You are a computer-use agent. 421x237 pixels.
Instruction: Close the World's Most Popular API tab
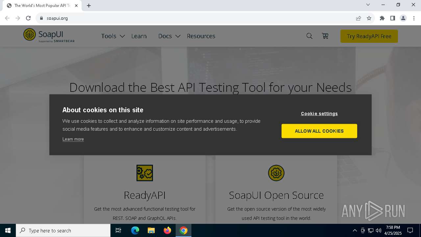pyautogui.click(x=76, y=5)
